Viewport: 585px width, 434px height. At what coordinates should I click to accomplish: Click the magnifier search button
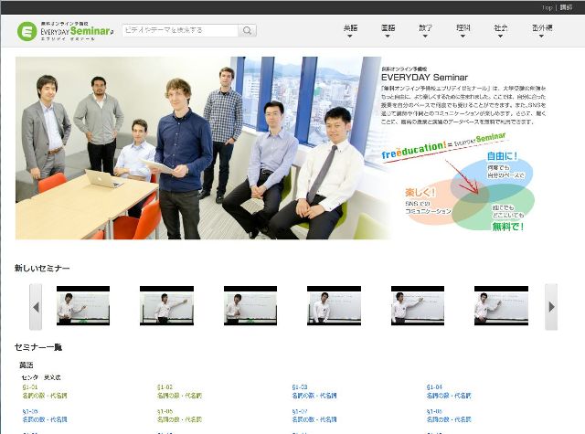pos(247,30)
